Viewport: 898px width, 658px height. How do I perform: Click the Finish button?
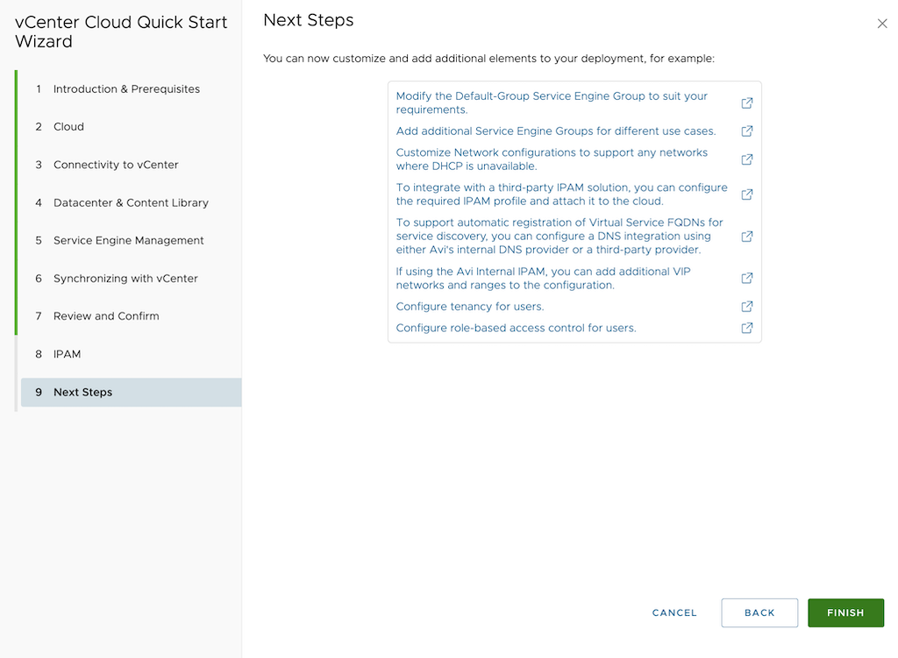point(845,613)
